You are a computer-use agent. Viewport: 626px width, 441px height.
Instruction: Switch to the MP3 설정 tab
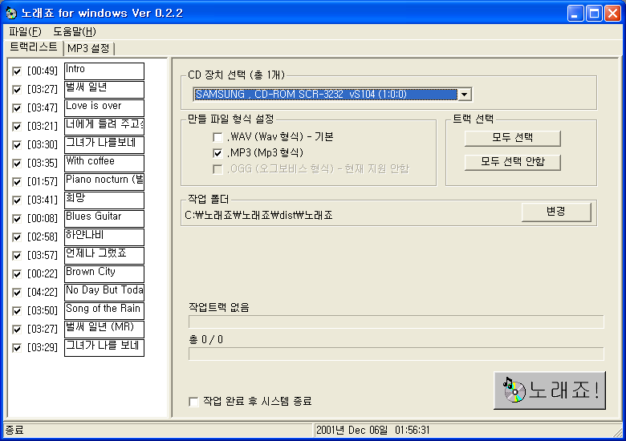tap(89, 48)
